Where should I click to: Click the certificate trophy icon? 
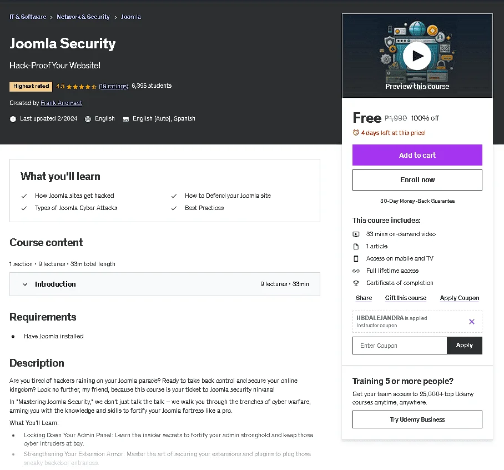[356, 283]
